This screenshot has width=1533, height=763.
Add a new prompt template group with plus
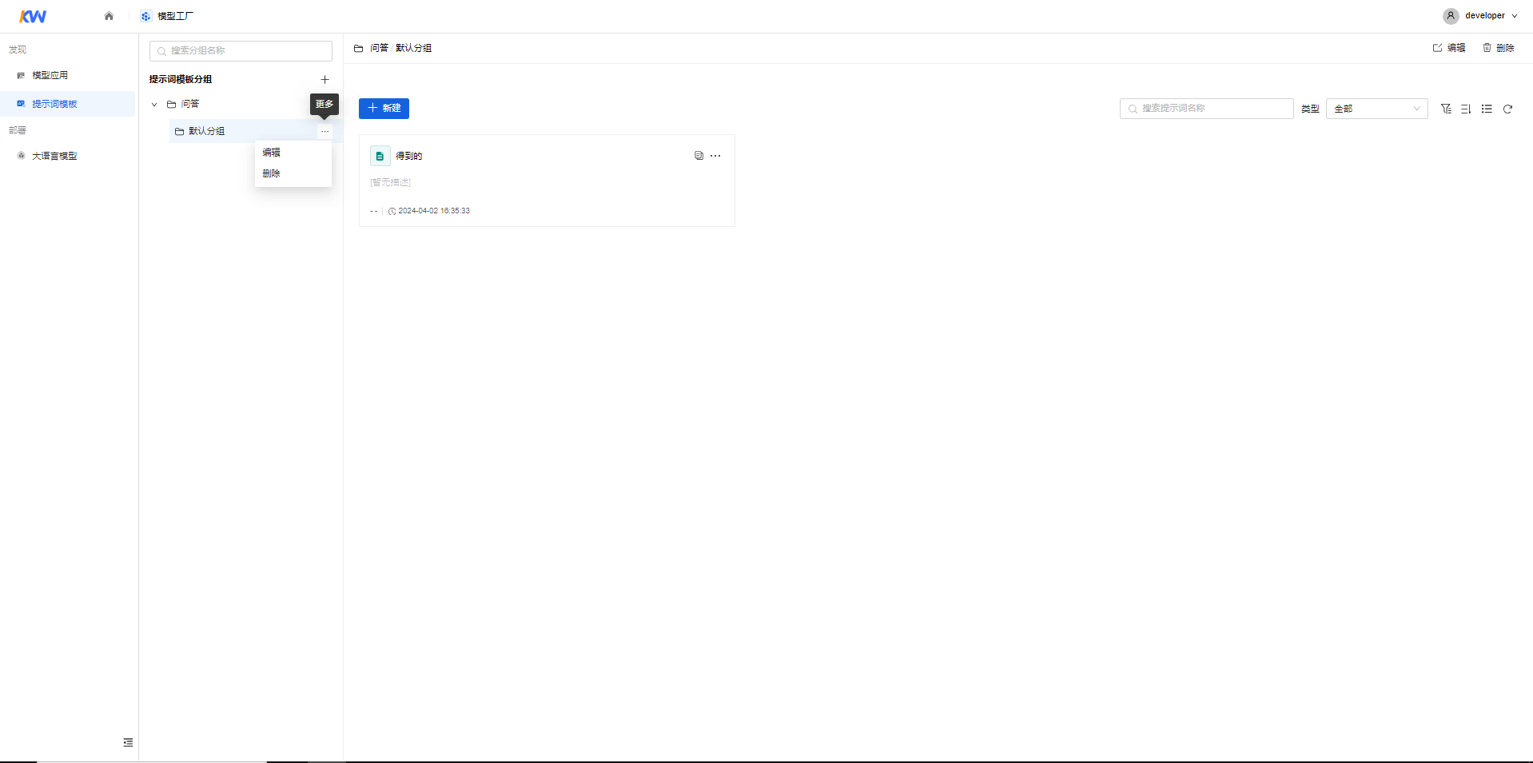click(x=325, y=79)
